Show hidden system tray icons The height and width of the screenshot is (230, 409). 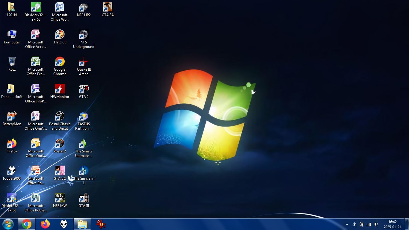(x=347, y=224)
